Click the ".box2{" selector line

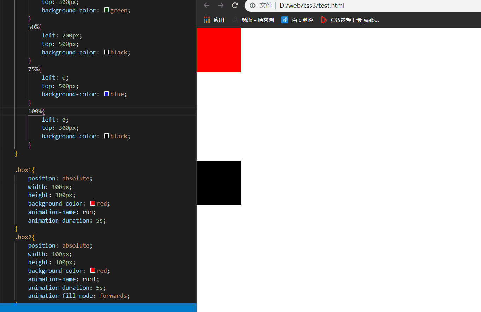point(25,237)
